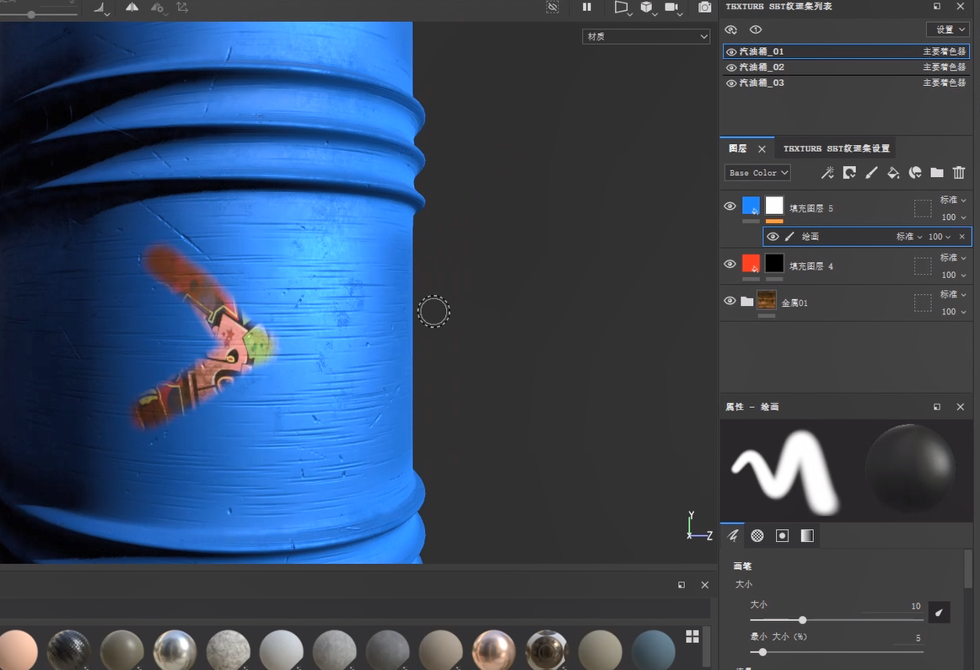Viewport: 980px width, 670px height.
Task: Take a viewport screenshot with the camera icon
Action: click(x=704, y=8)
